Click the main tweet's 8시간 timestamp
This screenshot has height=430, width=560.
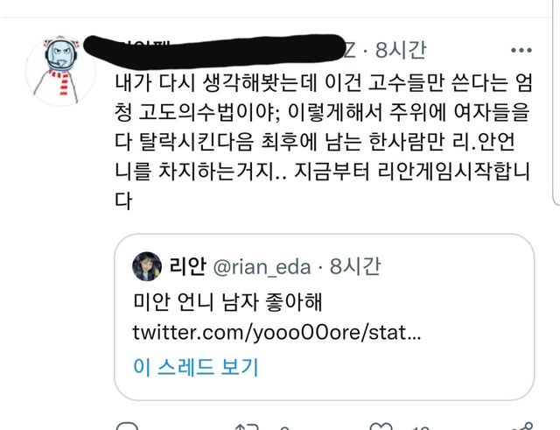[x=401, y=50]
